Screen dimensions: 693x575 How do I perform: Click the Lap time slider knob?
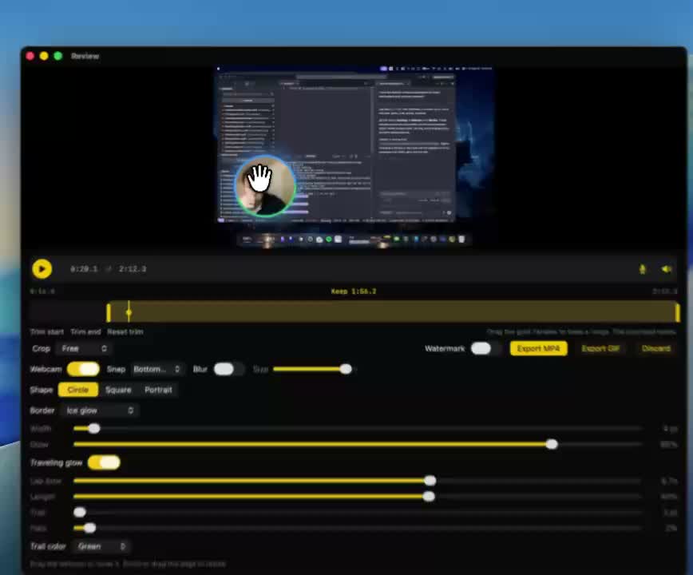click(430, 481)
